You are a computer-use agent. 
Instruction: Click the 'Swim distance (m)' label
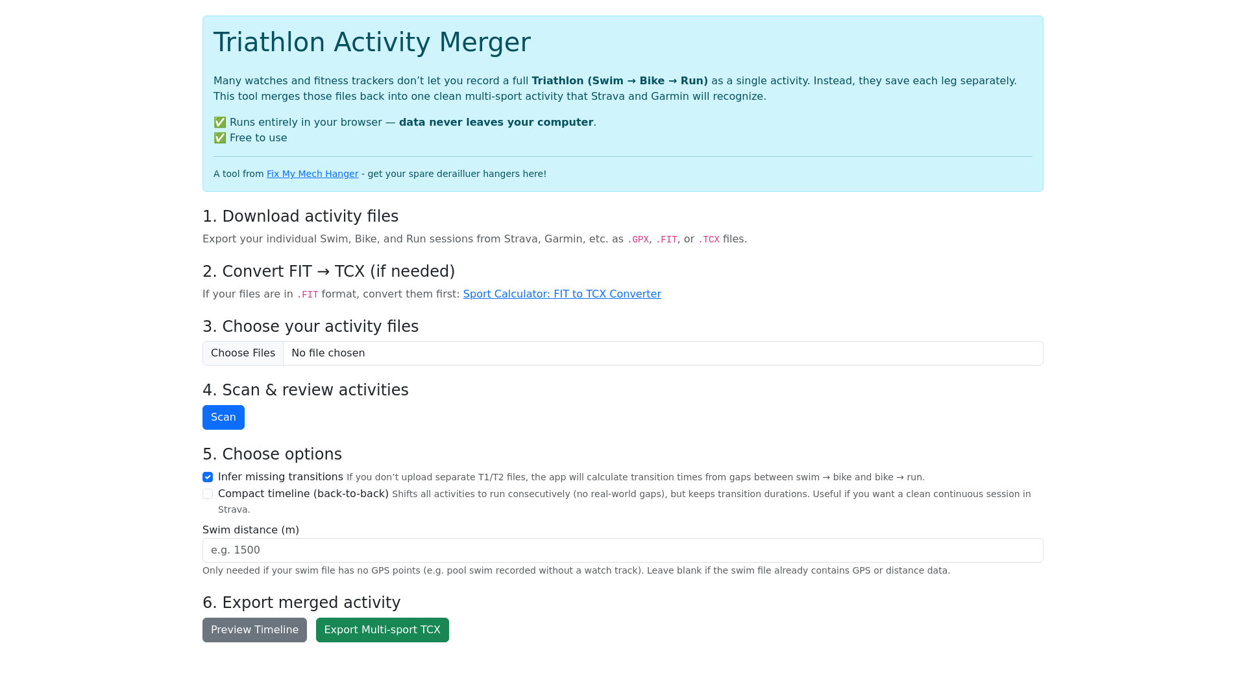click(x=250, y=530)
